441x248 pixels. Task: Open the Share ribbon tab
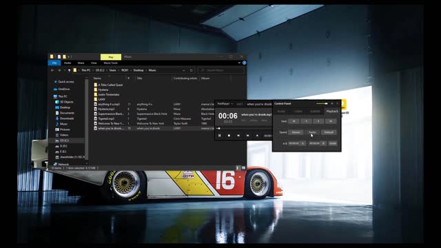81,63
